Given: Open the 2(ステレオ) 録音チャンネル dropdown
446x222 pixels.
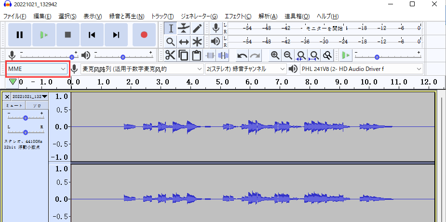Looking at the screenshot, I should pyautogui.click(x=246, y=69).
